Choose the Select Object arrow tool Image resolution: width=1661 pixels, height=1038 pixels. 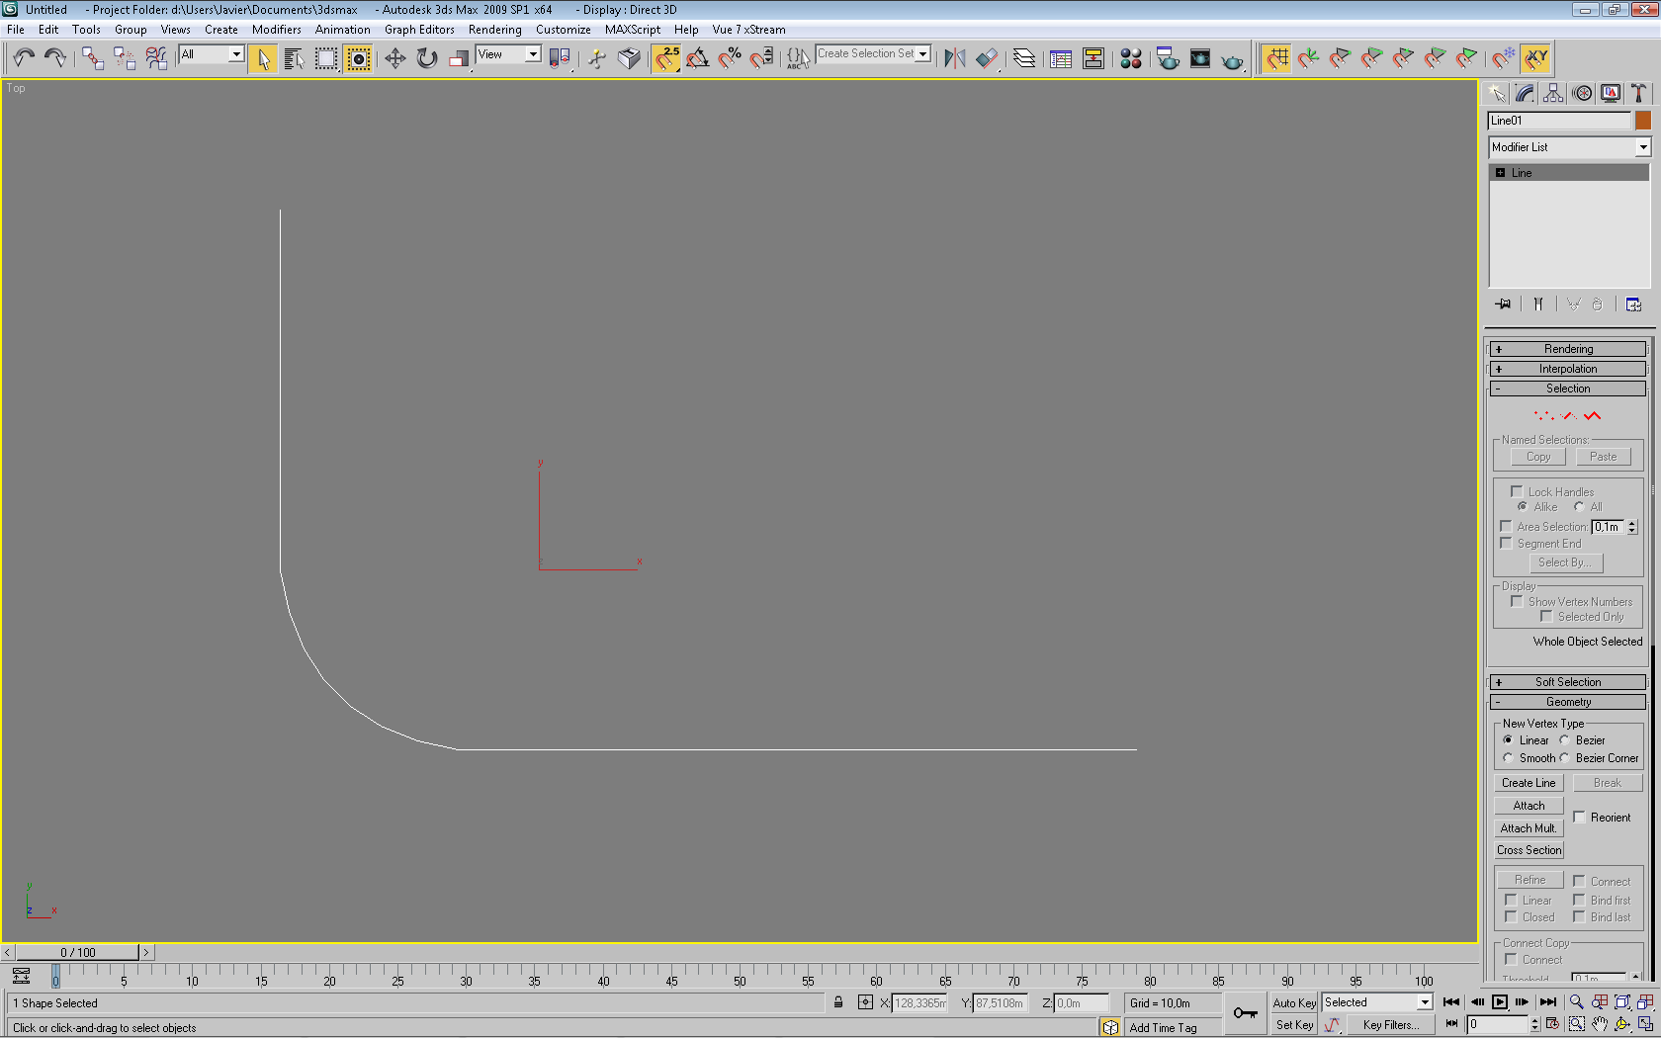pos(263,58)
